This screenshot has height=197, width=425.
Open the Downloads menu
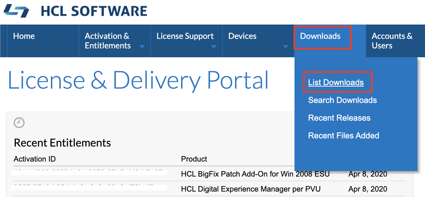(x=320, y=36)
